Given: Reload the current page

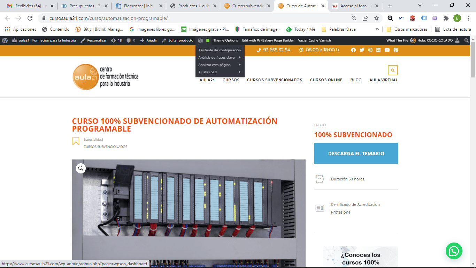Looking at the screenshot, I should tap(30, 18).
